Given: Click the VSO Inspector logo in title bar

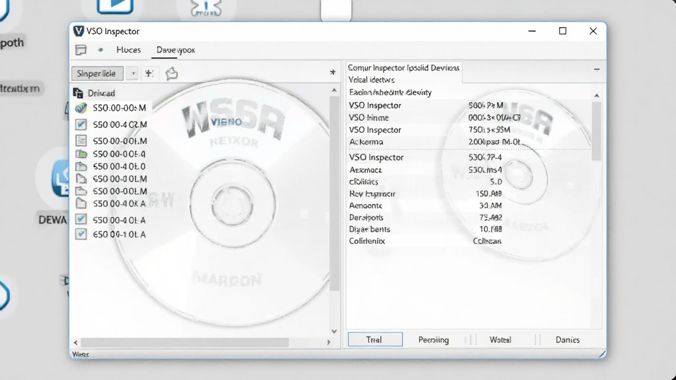Looking at the screenshot, I should pyautogui.click(x=79, y=31).
